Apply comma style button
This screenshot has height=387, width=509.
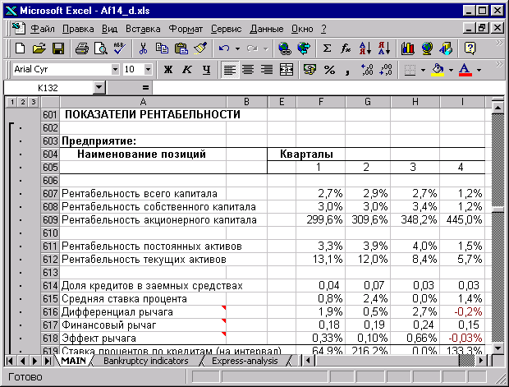click(x=347, y=70)
